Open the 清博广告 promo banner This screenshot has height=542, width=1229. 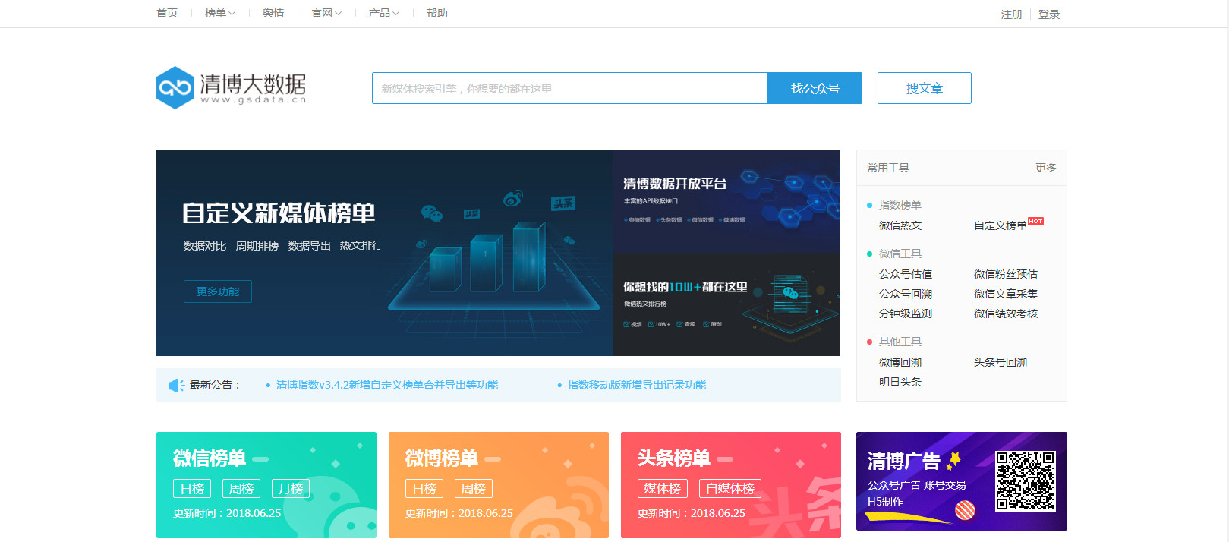click(x=962, y=481)
